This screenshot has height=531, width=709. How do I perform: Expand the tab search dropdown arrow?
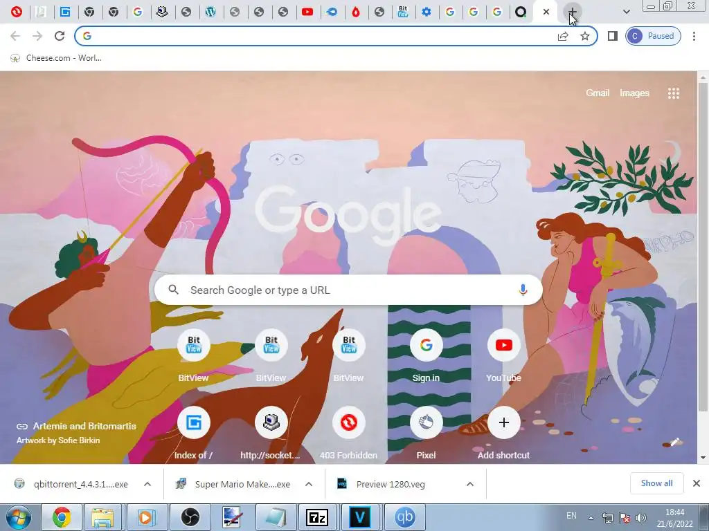pyautogui.click(x=626, y=12)
